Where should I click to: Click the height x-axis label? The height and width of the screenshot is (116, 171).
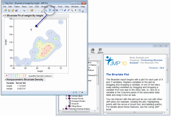(40, 71)
